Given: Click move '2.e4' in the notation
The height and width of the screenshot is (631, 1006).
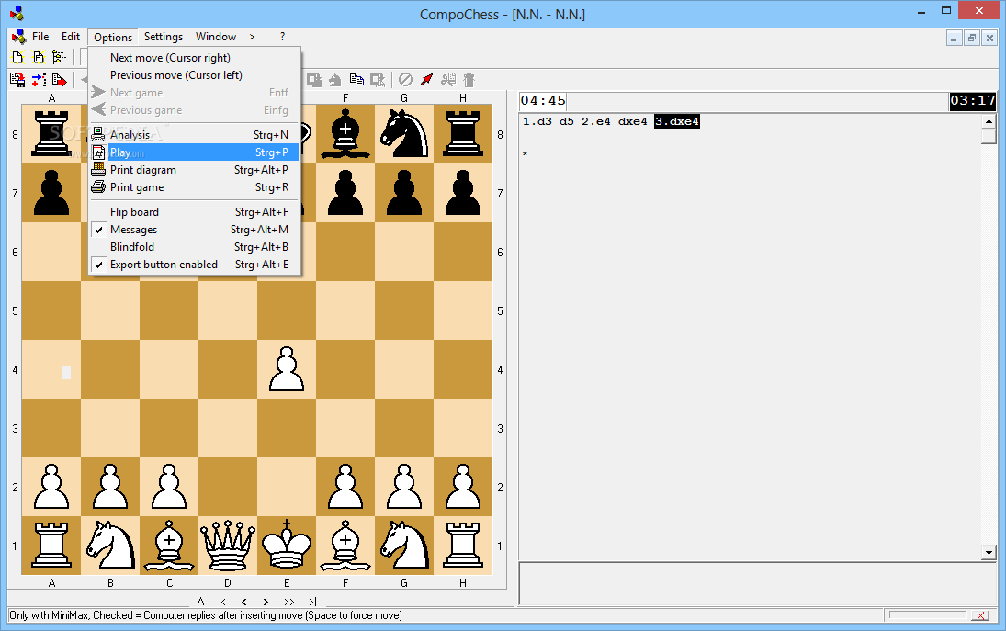Looking at the screenshot, I should pos(596,121).
